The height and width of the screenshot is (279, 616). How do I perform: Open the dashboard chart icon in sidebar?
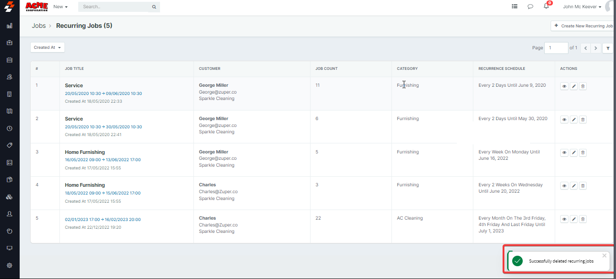click(x=10, y=26)
